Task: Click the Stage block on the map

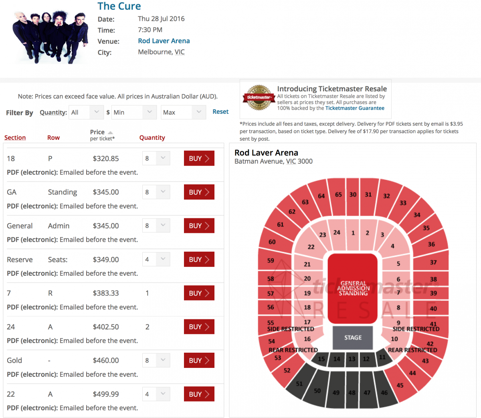Action: click(x=353, y=338)
